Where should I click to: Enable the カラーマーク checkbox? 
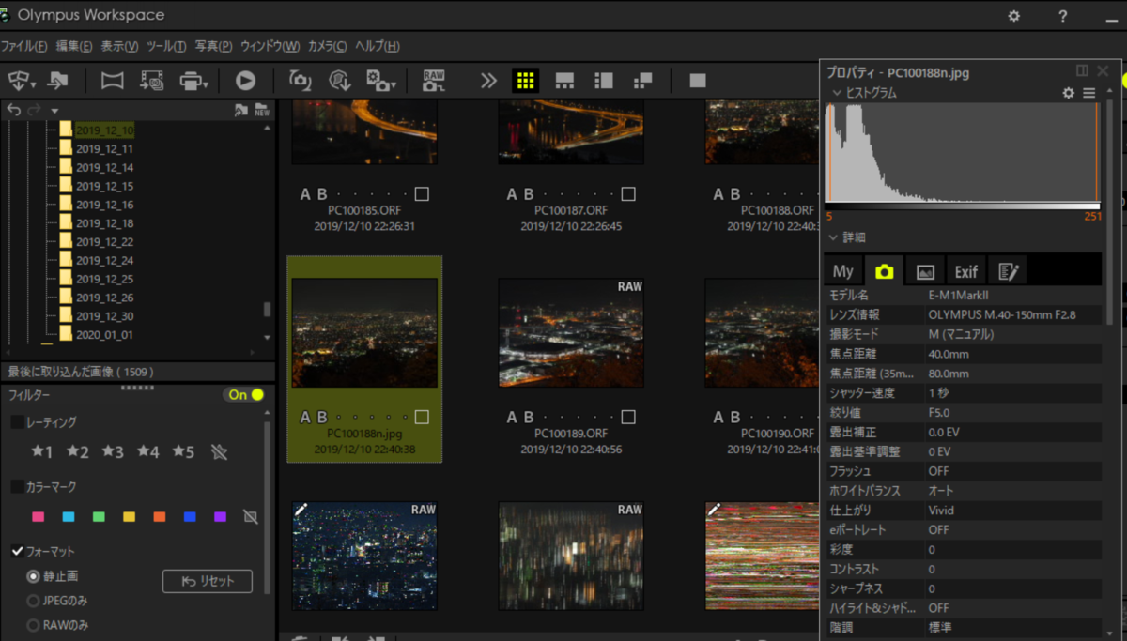[x=18, y=487]
